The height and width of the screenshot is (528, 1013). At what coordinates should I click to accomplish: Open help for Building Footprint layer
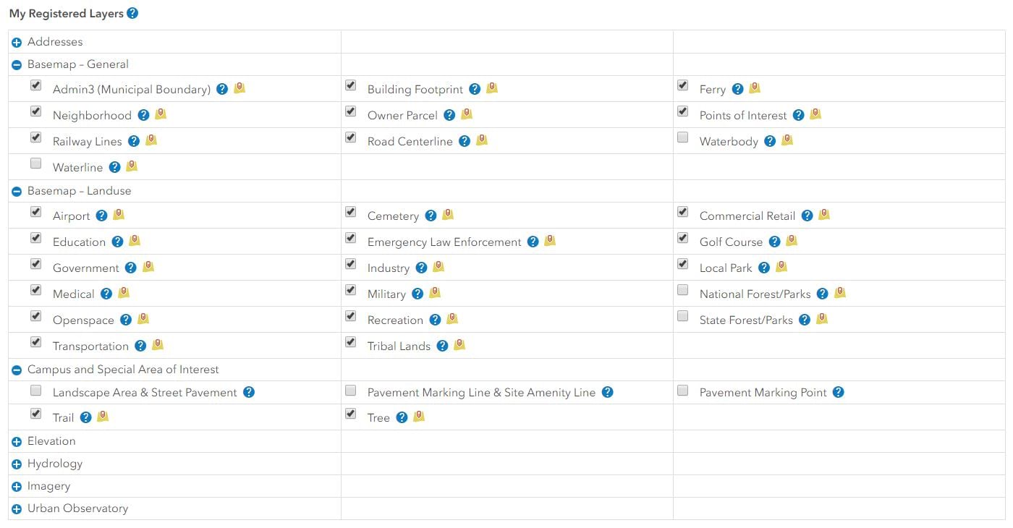click(x=475, y=89)
